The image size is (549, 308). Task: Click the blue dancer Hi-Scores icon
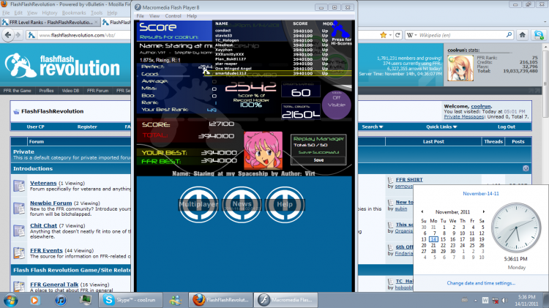(340, 29)
